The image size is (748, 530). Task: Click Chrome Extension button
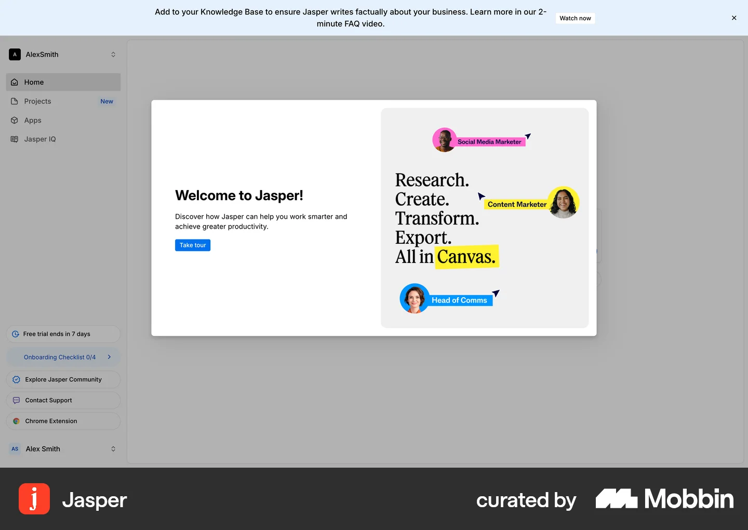pyautogui.click(x=63, y=421)
